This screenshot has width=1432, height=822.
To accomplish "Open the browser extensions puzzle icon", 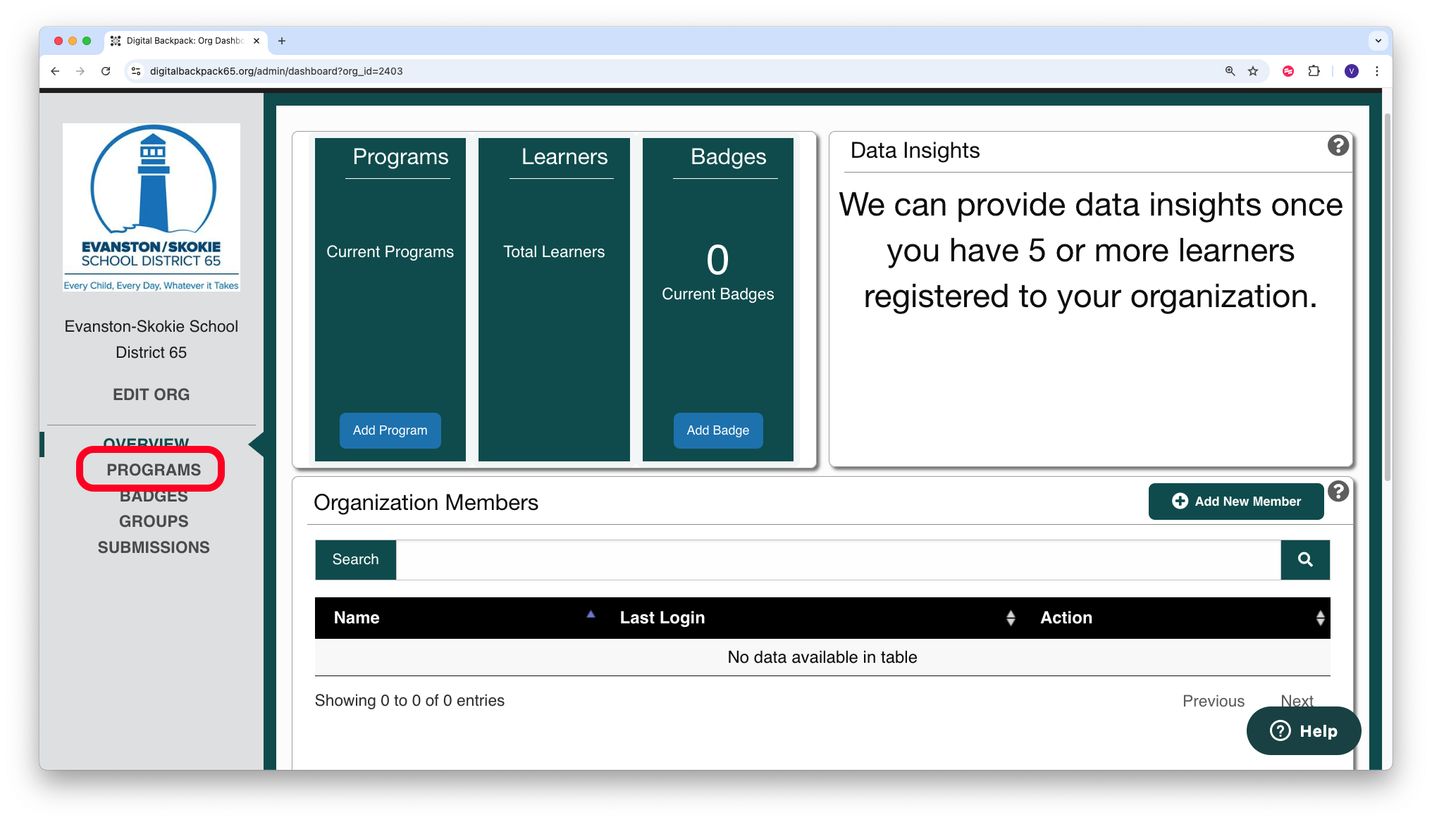I will (x=1314, y=71).
